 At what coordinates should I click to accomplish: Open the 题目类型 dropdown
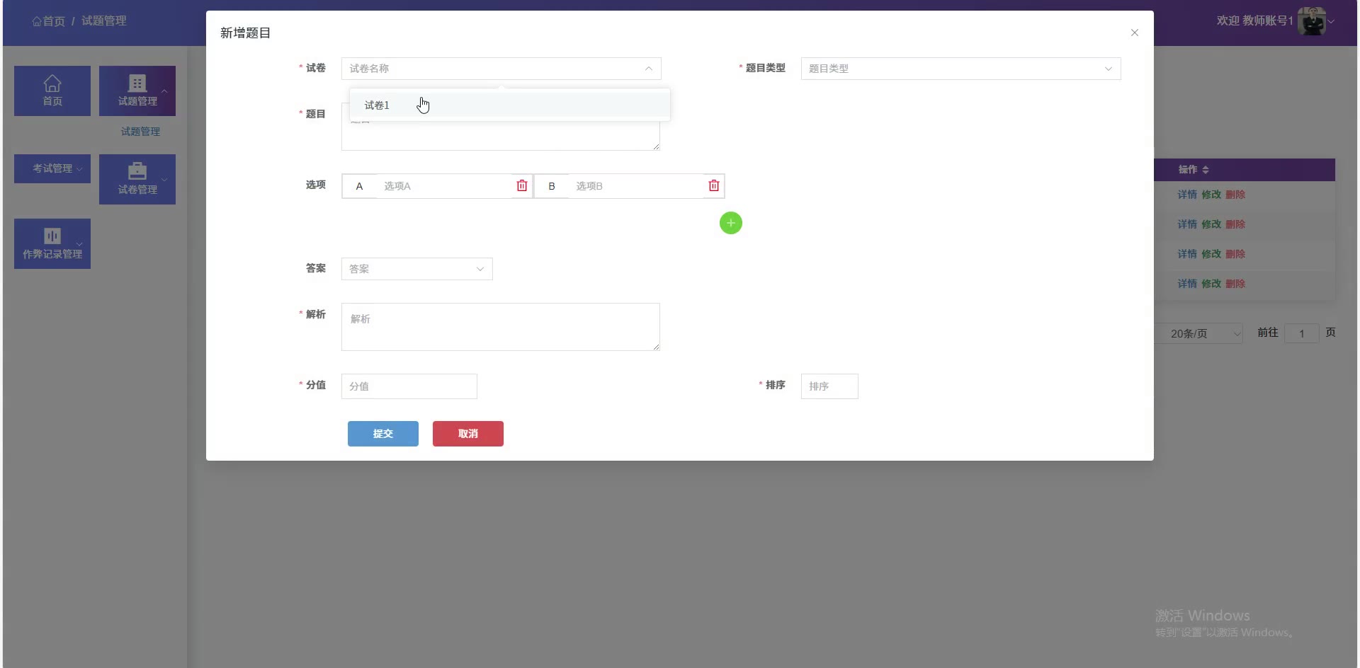[960, 69]
